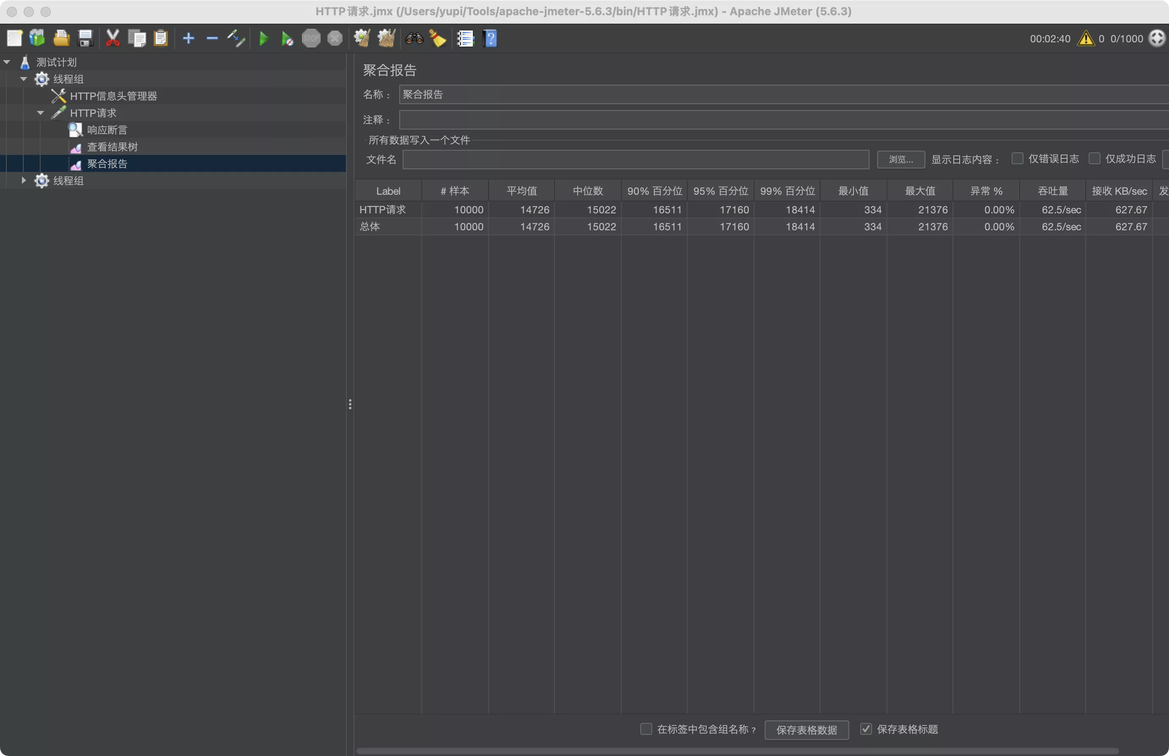Select HTTP请求 sampler in the tree
This screenshot has width=1169, height=756.
click(93, 113)
